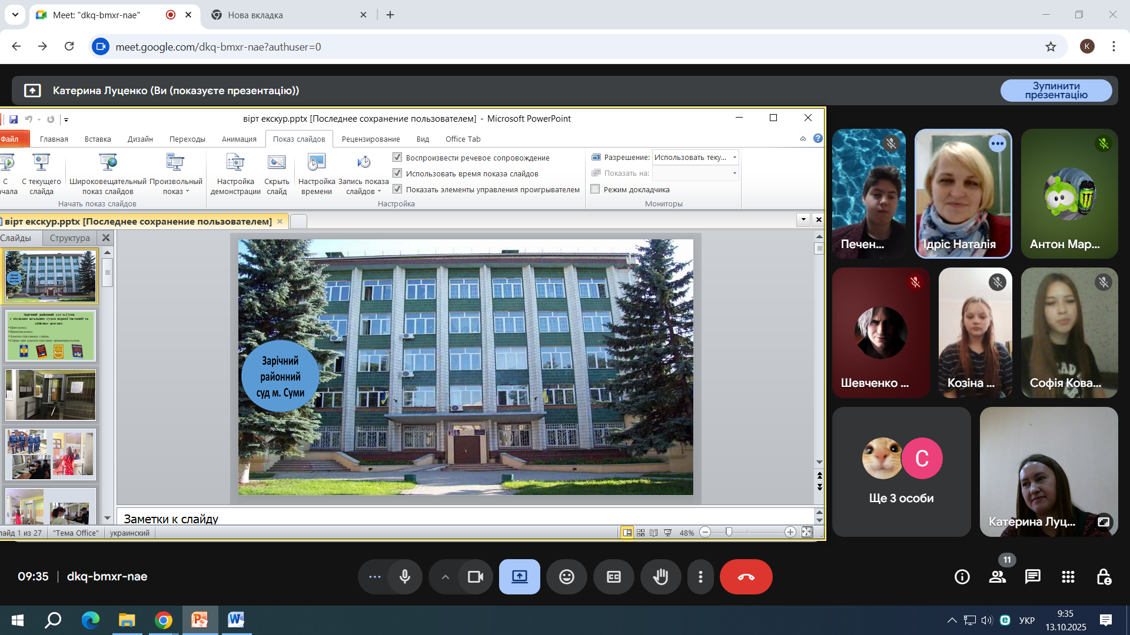Open the Структура pane tab

tap(69, 238)
